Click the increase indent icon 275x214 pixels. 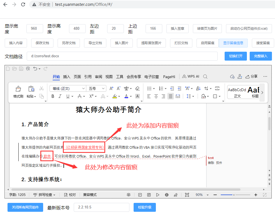[180, 88]
